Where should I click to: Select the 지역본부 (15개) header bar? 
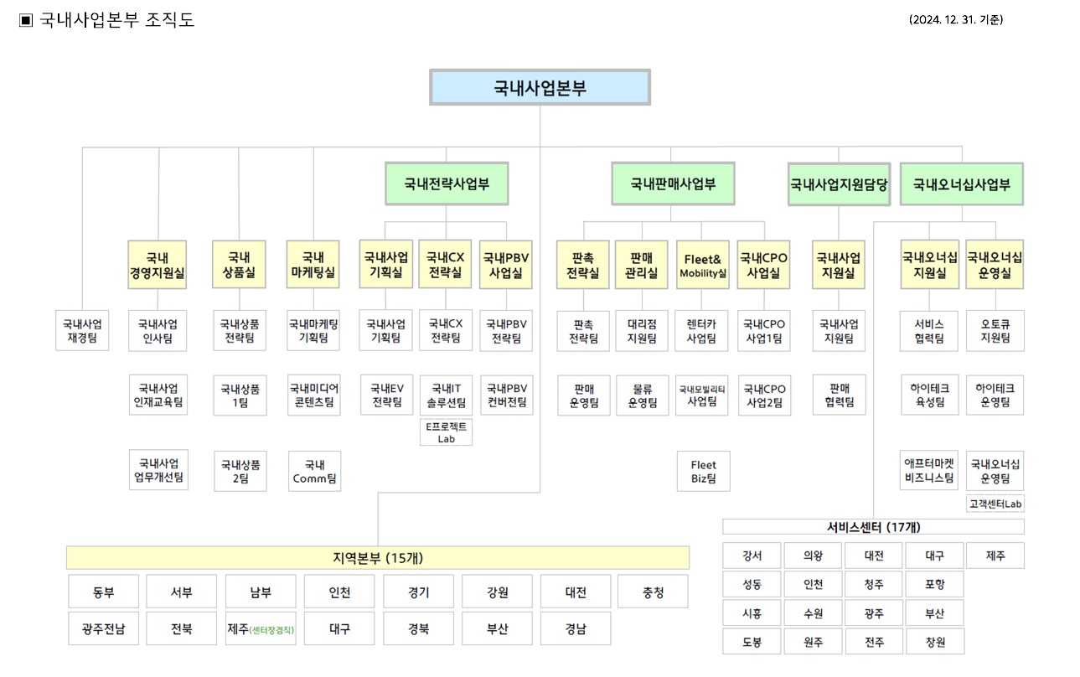[378, 558]
